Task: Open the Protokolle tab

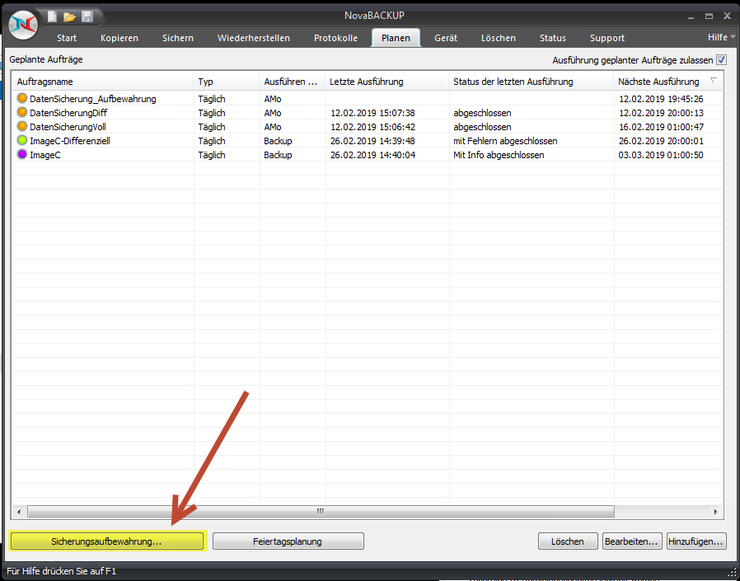Action: click(335, 38)
